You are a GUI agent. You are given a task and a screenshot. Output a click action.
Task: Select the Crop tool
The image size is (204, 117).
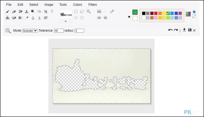tap(46, 11)
